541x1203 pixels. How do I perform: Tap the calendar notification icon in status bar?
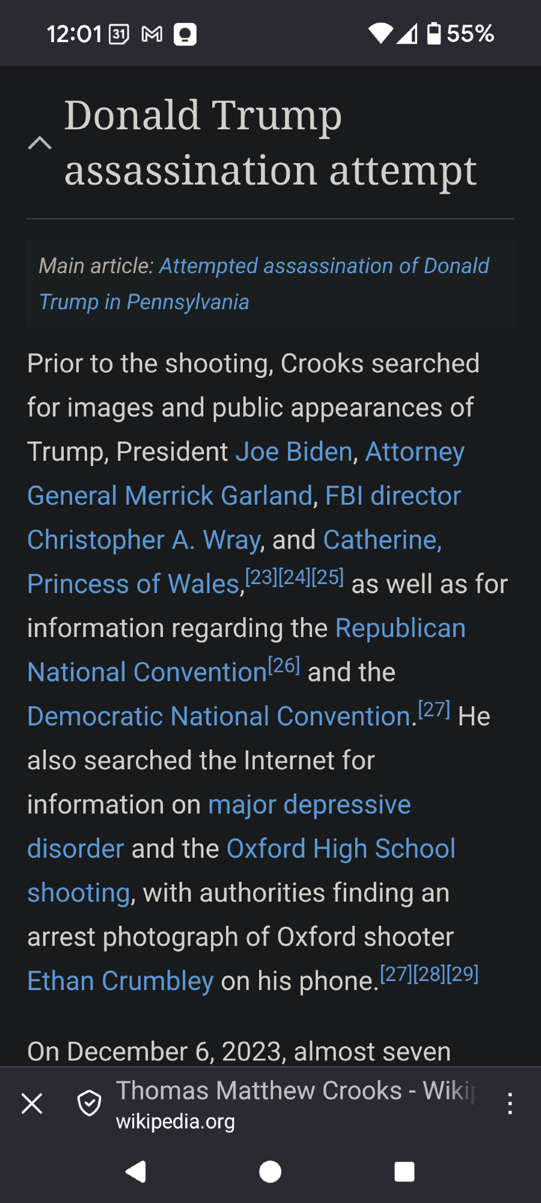(x=118, y=34)
